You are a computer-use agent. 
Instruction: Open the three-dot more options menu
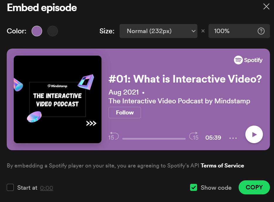click(233, 138)
